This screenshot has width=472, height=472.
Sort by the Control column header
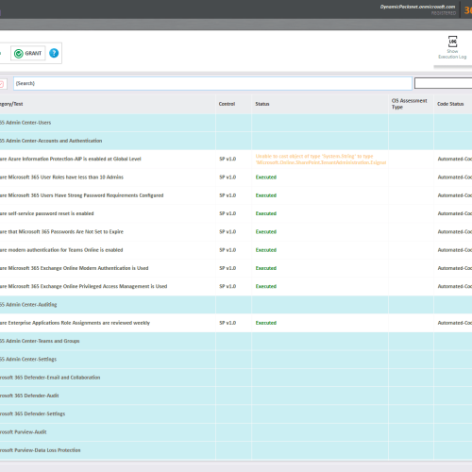227,104
